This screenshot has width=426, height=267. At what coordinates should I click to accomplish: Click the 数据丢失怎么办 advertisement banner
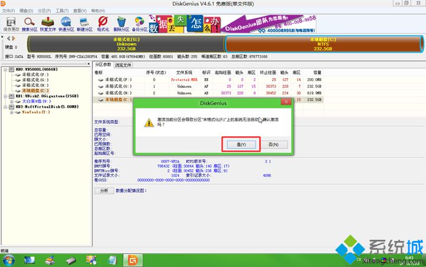point(185,24)
